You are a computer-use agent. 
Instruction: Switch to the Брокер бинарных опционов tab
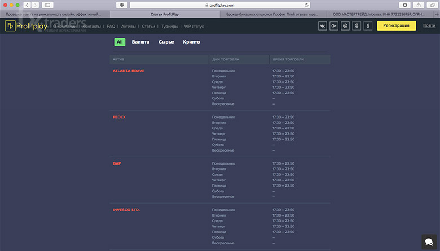[272, 14]
